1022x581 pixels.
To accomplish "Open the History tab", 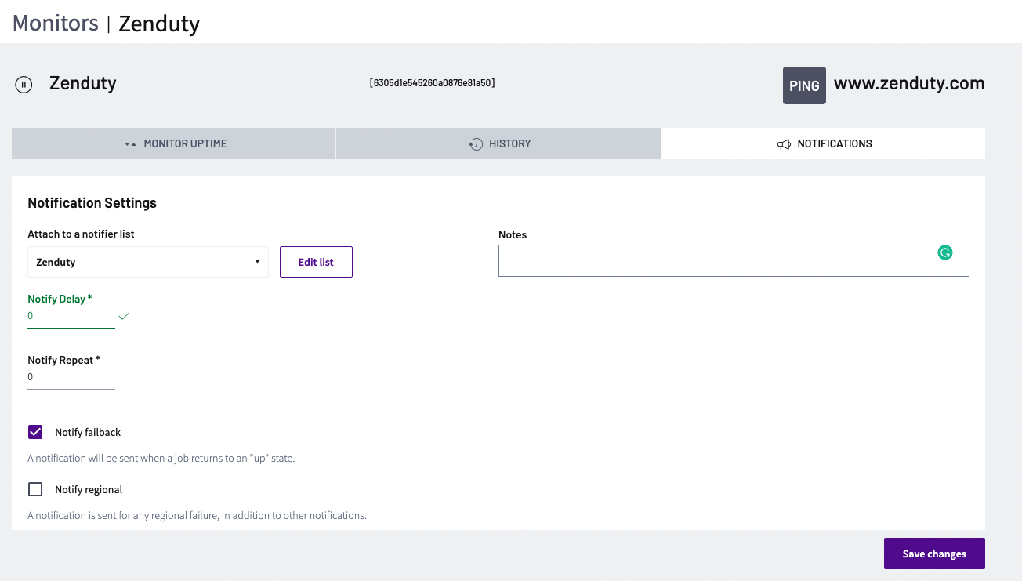I will point(498,143).
